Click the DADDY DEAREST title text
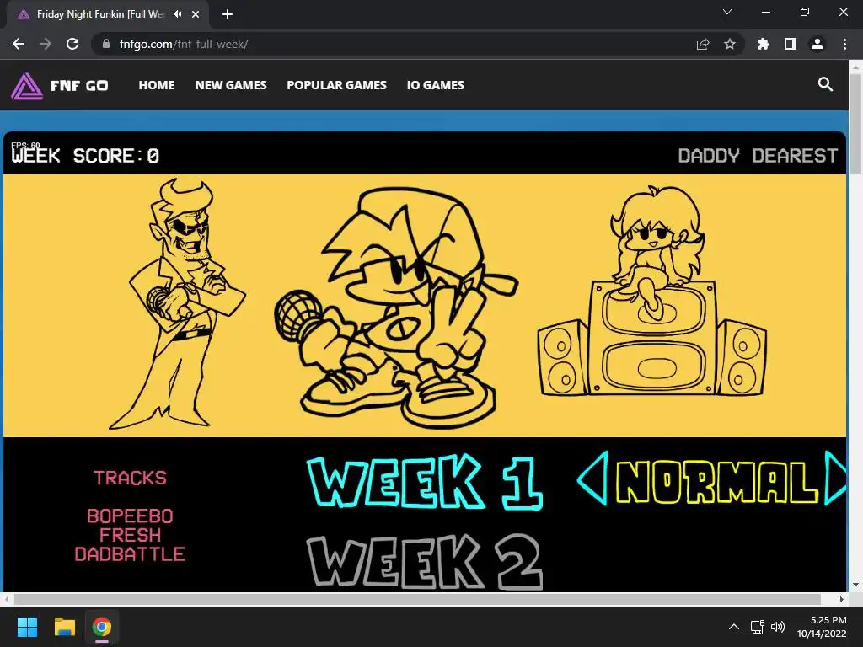This screenshot has height=647, width=863. [x=758, y=156]
